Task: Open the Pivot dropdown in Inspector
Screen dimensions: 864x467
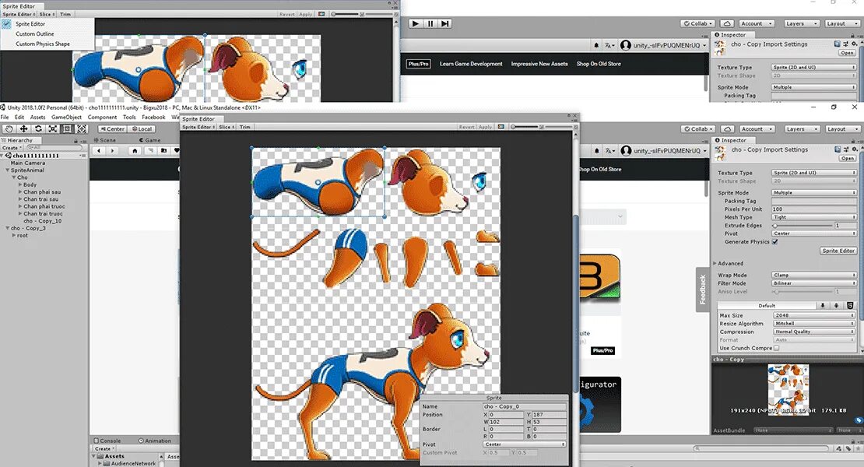Action: [x=814, y=233]
